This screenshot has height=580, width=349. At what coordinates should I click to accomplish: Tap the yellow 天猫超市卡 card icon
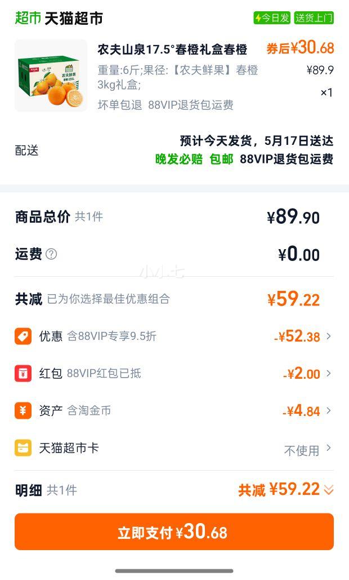(23, 448)
